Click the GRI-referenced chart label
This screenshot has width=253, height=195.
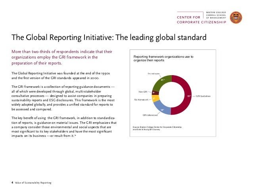pyautogui.click(x=150, y=115)
